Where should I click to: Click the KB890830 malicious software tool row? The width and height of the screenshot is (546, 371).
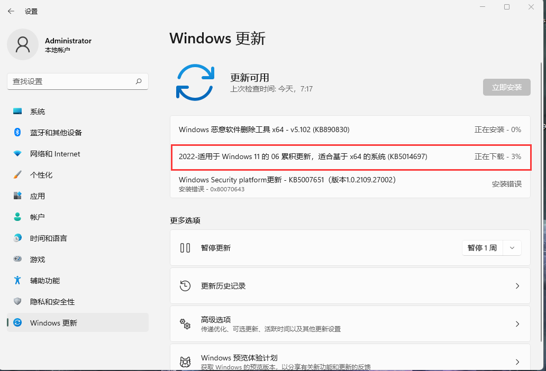(350, 129)
